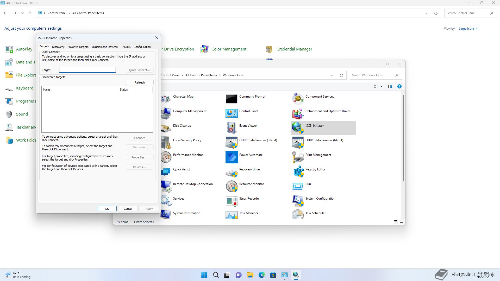This screenshot has height=281, width=500.
Task: Open AutoPlay settings in Control Panel
Action: 18,49
